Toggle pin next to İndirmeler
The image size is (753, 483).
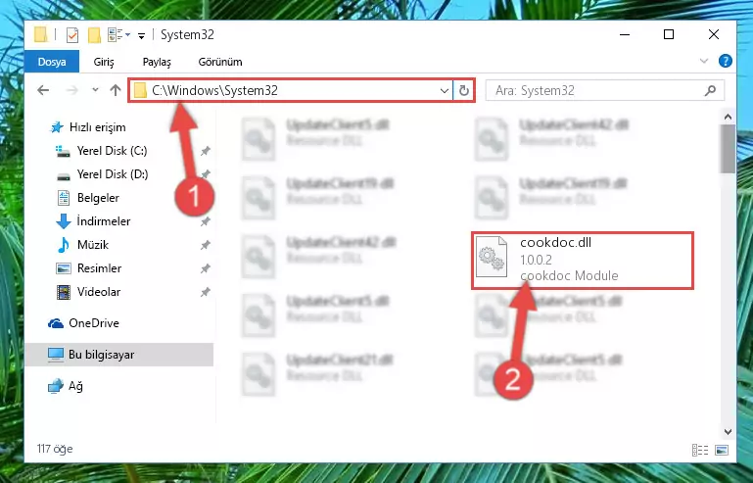pyautogui.click(x=205, y=221)
